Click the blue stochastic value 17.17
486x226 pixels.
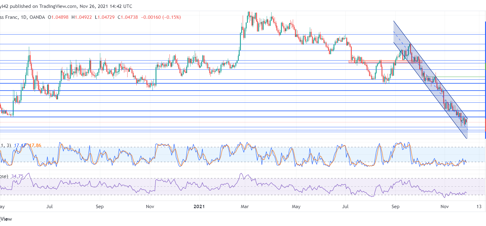20,145
